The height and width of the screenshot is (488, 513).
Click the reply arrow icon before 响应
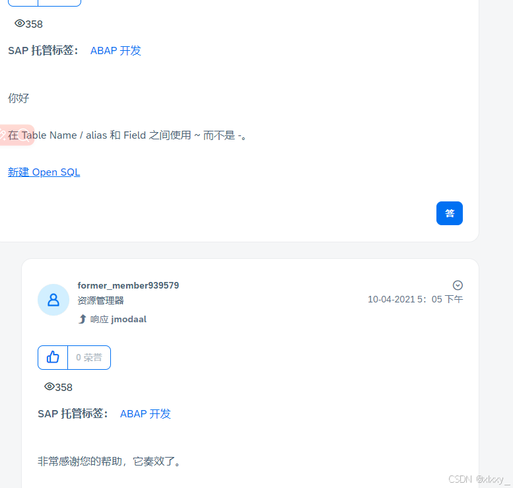click(83, 319)
